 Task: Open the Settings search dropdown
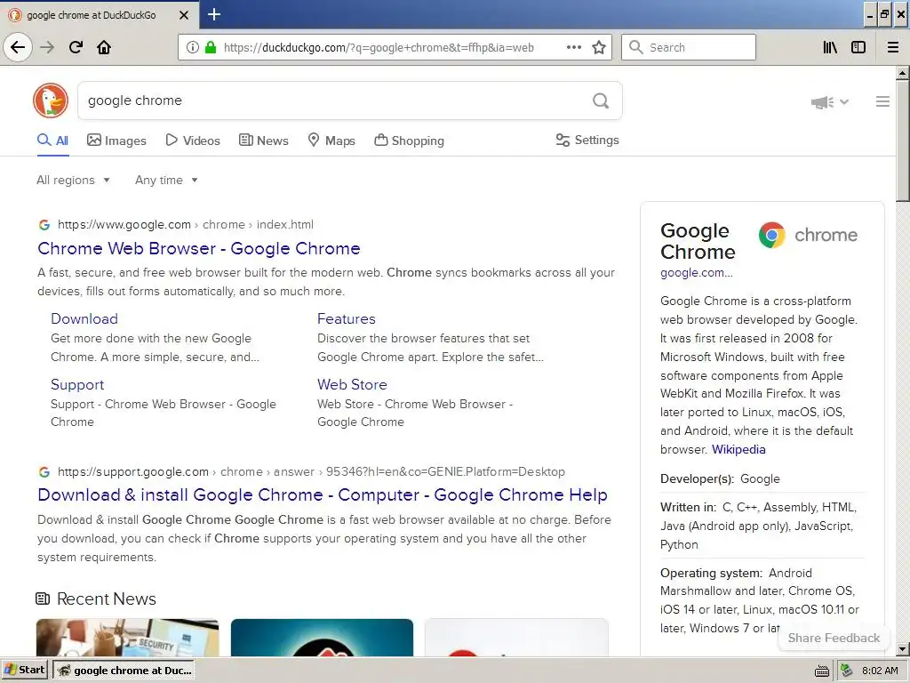coord(587,140)
